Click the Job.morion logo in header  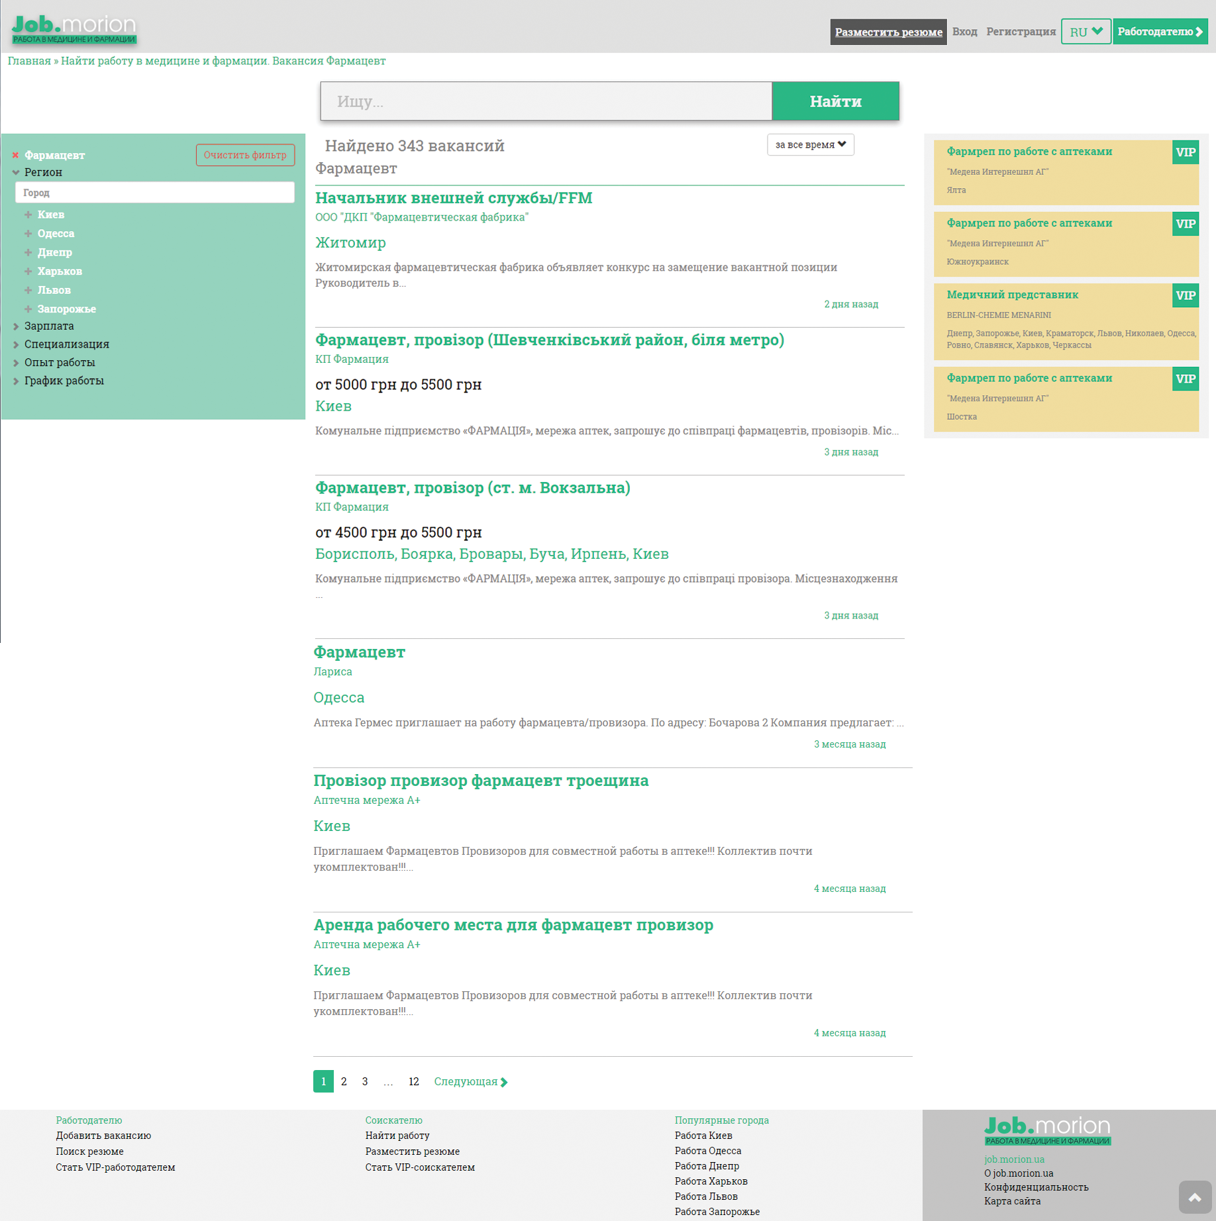tap(74, 29)
